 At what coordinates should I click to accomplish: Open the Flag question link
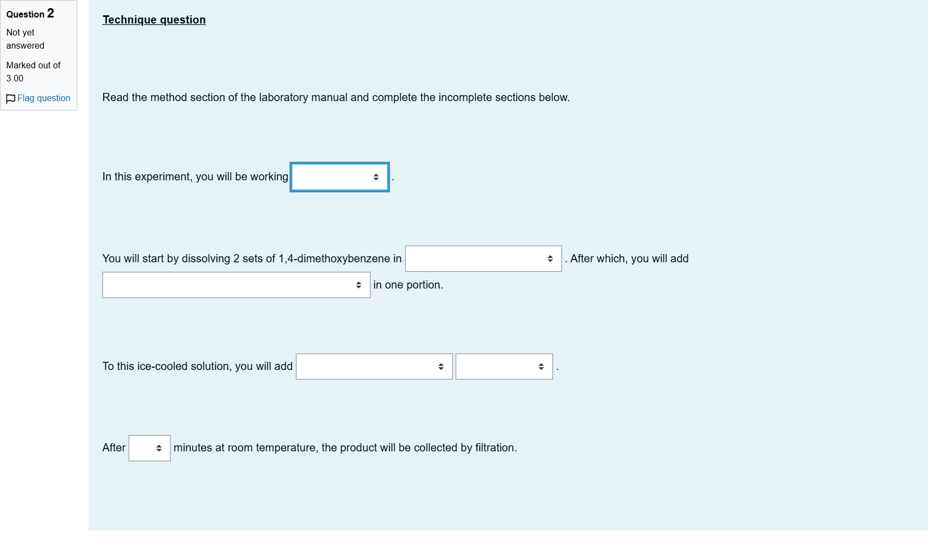[x=44, y=98]
